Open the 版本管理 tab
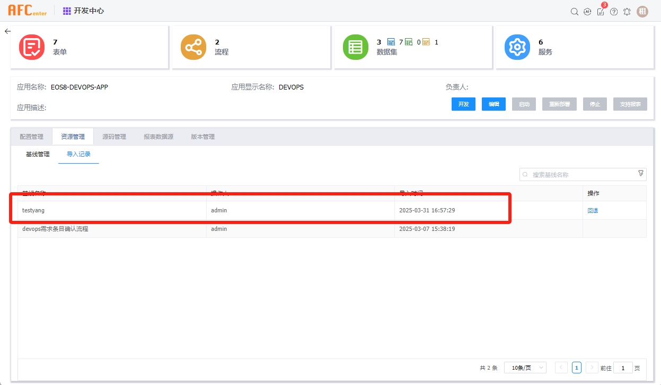The width and height of the screenshot is (661, 385). pos(203,137)
